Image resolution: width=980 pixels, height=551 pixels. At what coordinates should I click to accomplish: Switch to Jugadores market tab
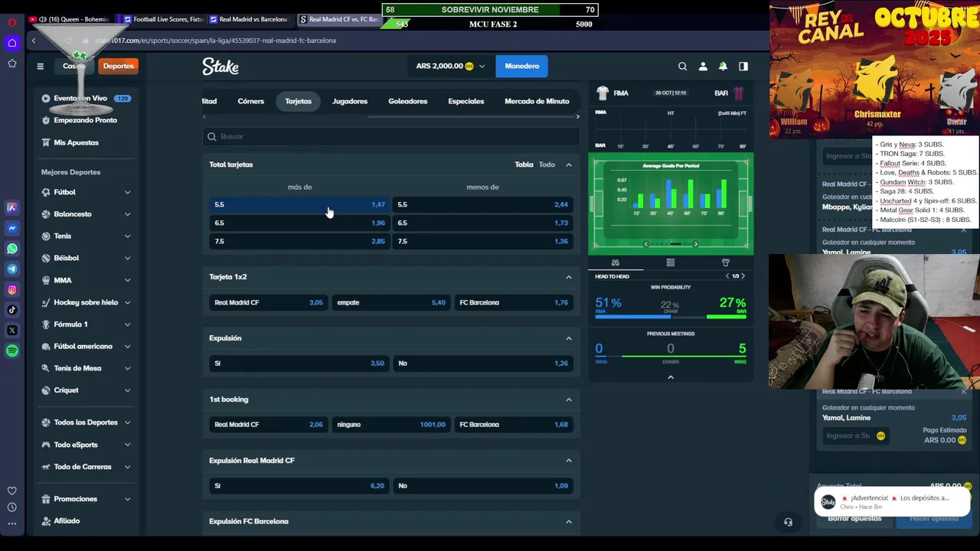tap(350, 101)
